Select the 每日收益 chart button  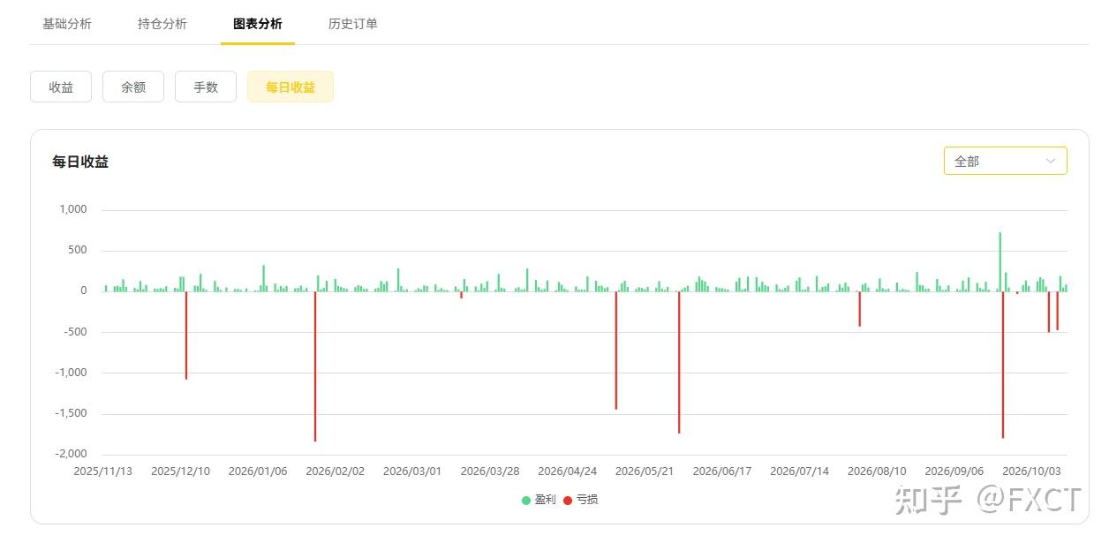point(290,87)
